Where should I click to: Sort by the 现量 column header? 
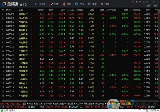point(102,10)
